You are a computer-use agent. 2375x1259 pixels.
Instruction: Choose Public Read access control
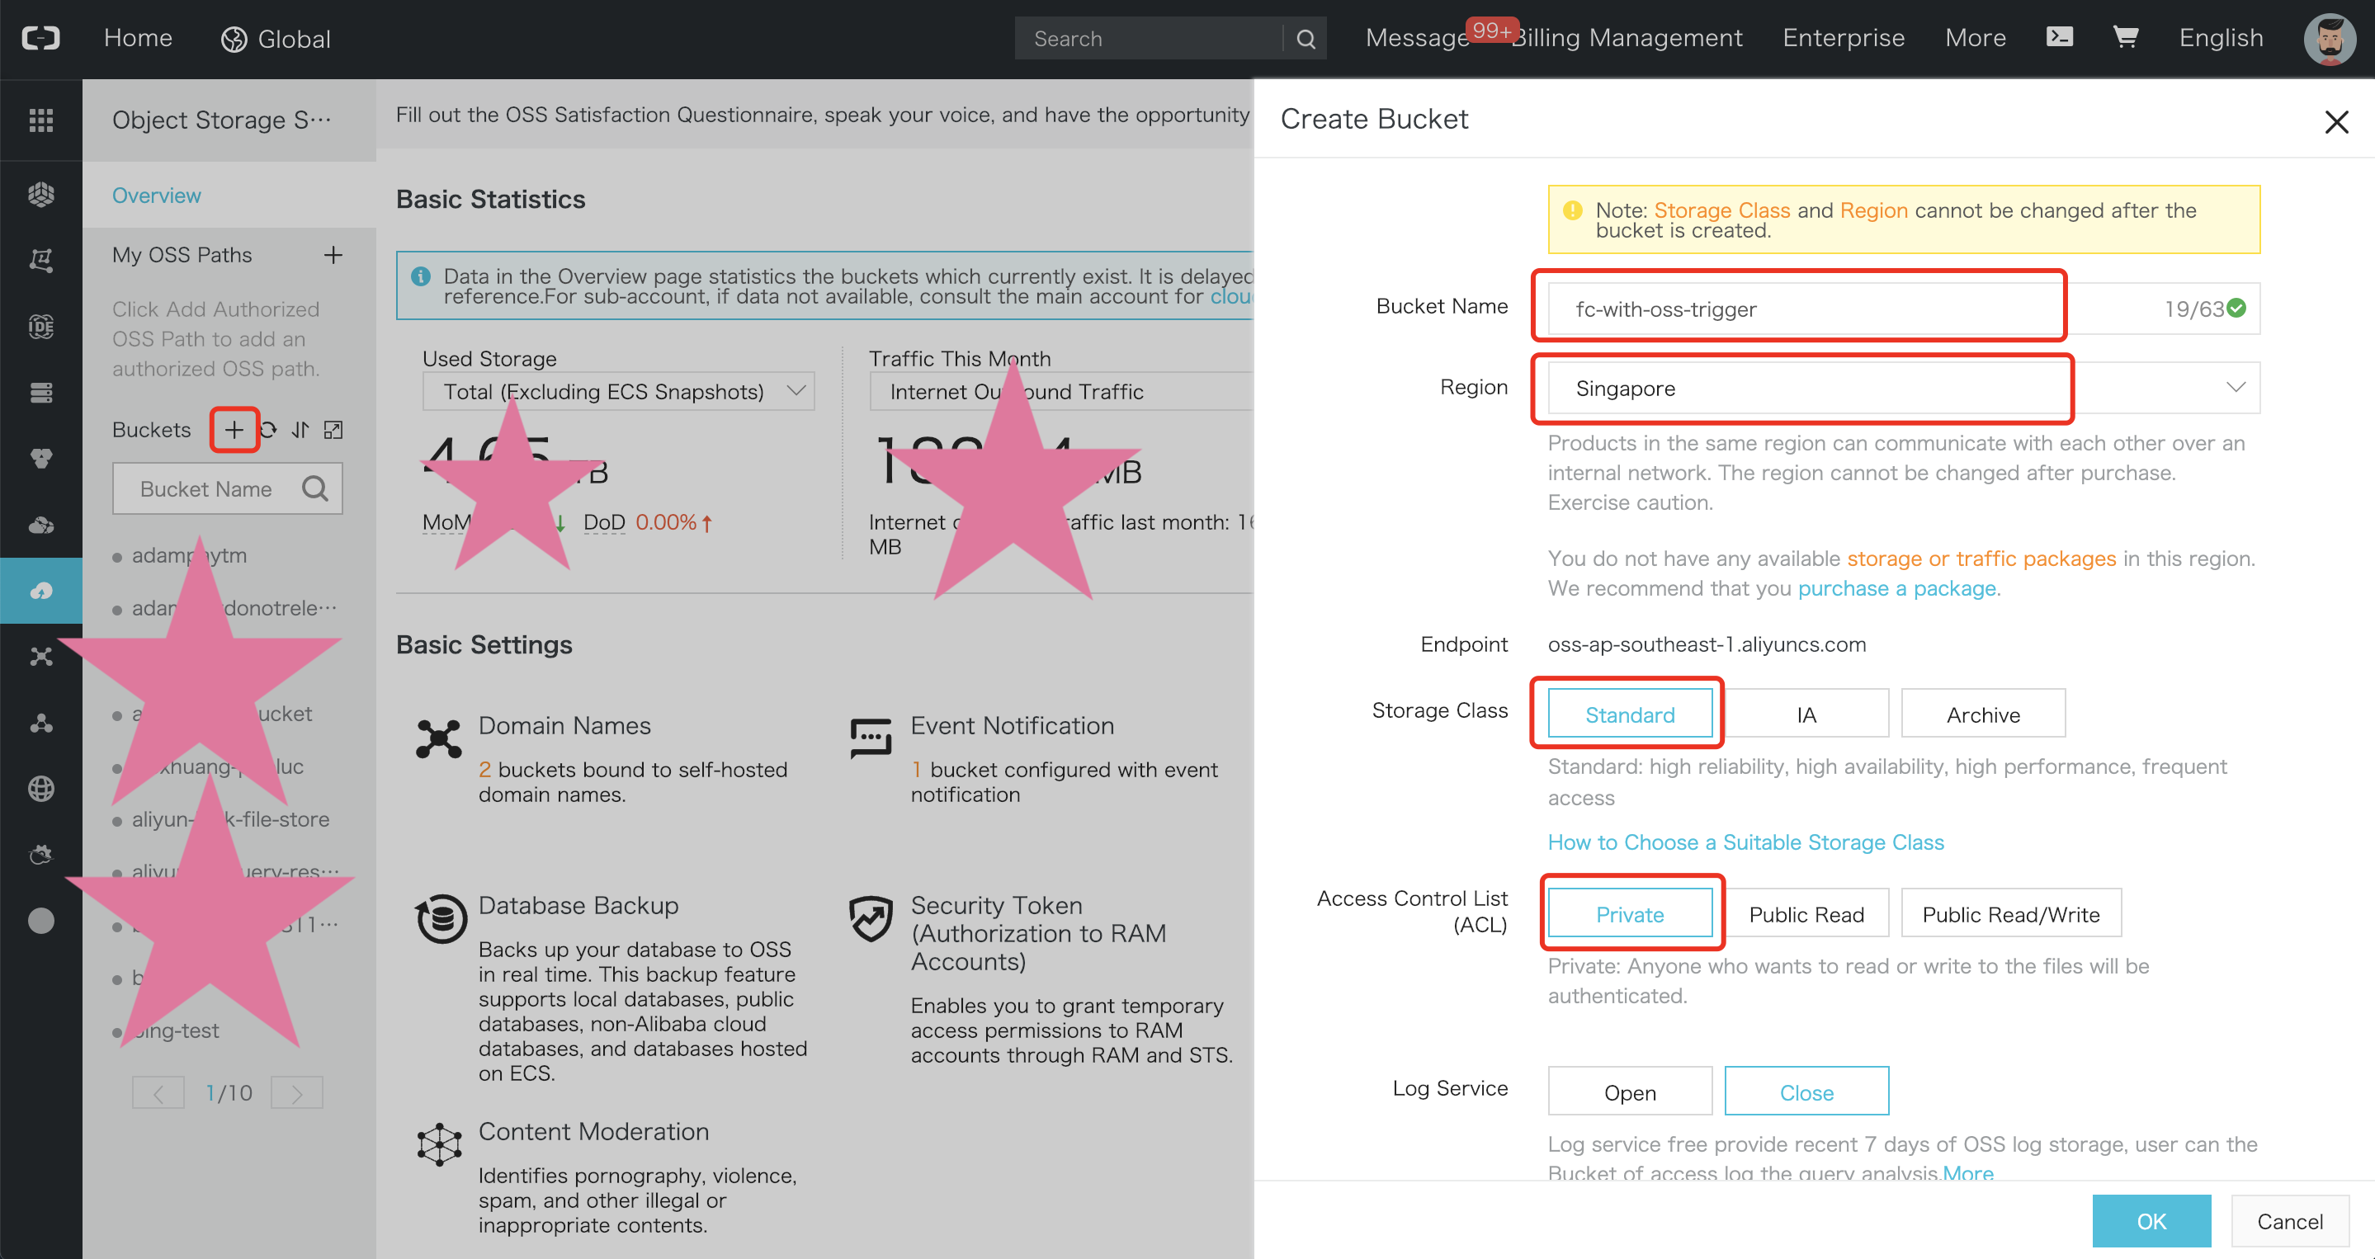[x=1806, y=913]
